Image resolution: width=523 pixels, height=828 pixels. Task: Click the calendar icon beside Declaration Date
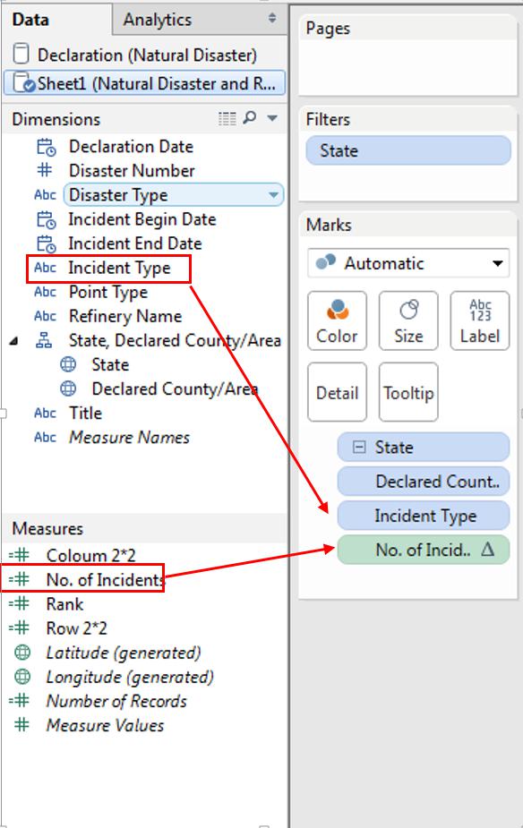[x=46, y=147]
